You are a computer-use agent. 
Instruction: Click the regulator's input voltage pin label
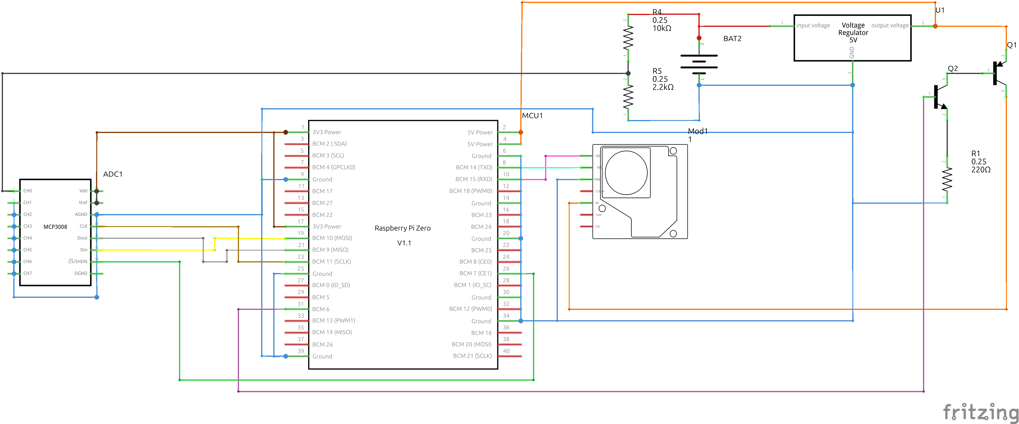pyautogui.click(x=813, y=26)
